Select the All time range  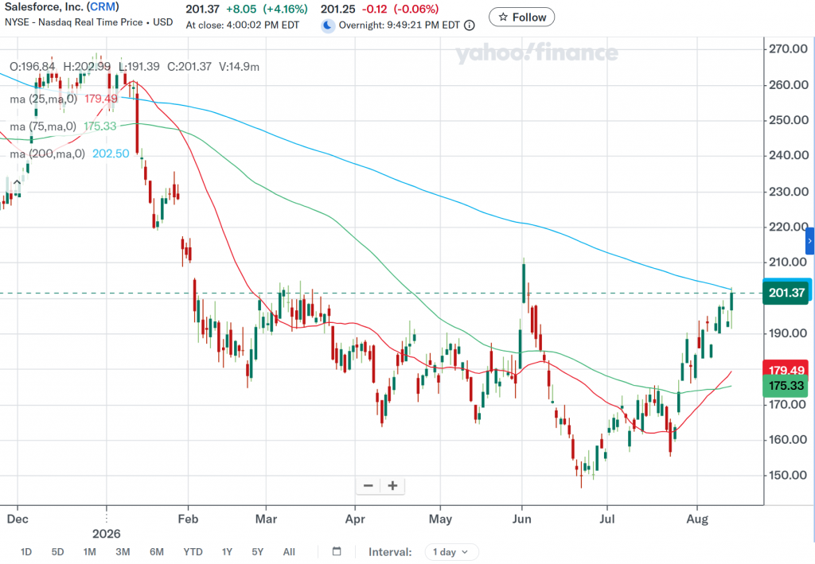289,551
